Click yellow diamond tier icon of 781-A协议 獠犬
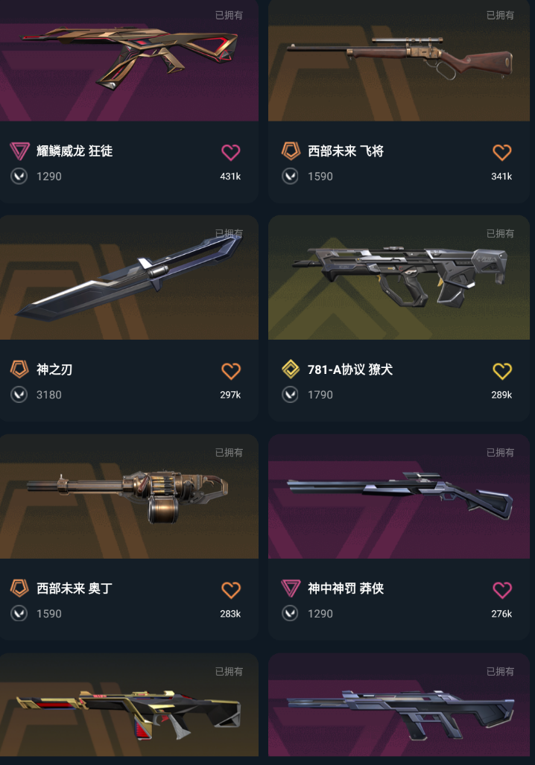The height and width of the screenshot is (765, 535). [291, 369]
